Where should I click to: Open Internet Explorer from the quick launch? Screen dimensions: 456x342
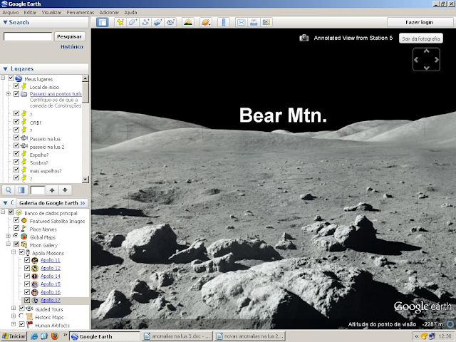(34, 336)
